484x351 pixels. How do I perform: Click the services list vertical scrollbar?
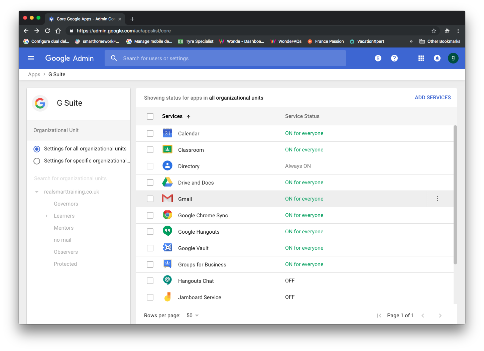tap(455, 195)
